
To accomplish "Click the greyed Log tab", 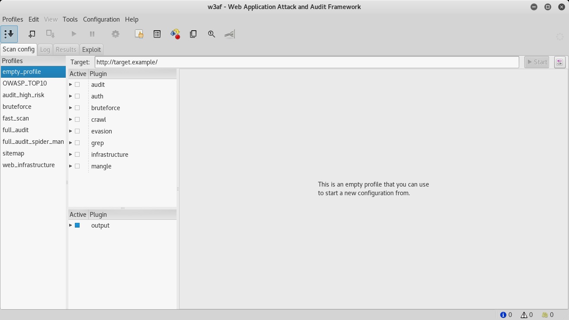I will pos(45,50).
